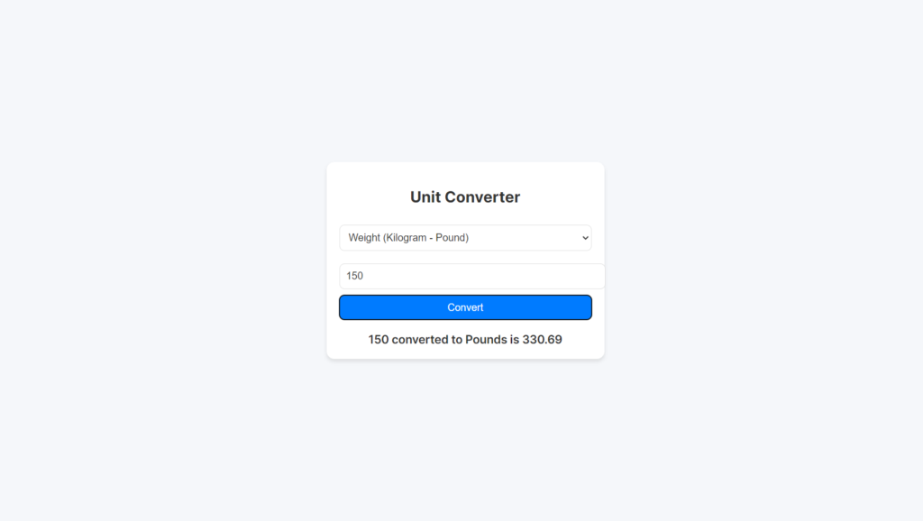Click the word Pounds in the result
Screen dimensions: 923x521
click(x=487, y=340)
